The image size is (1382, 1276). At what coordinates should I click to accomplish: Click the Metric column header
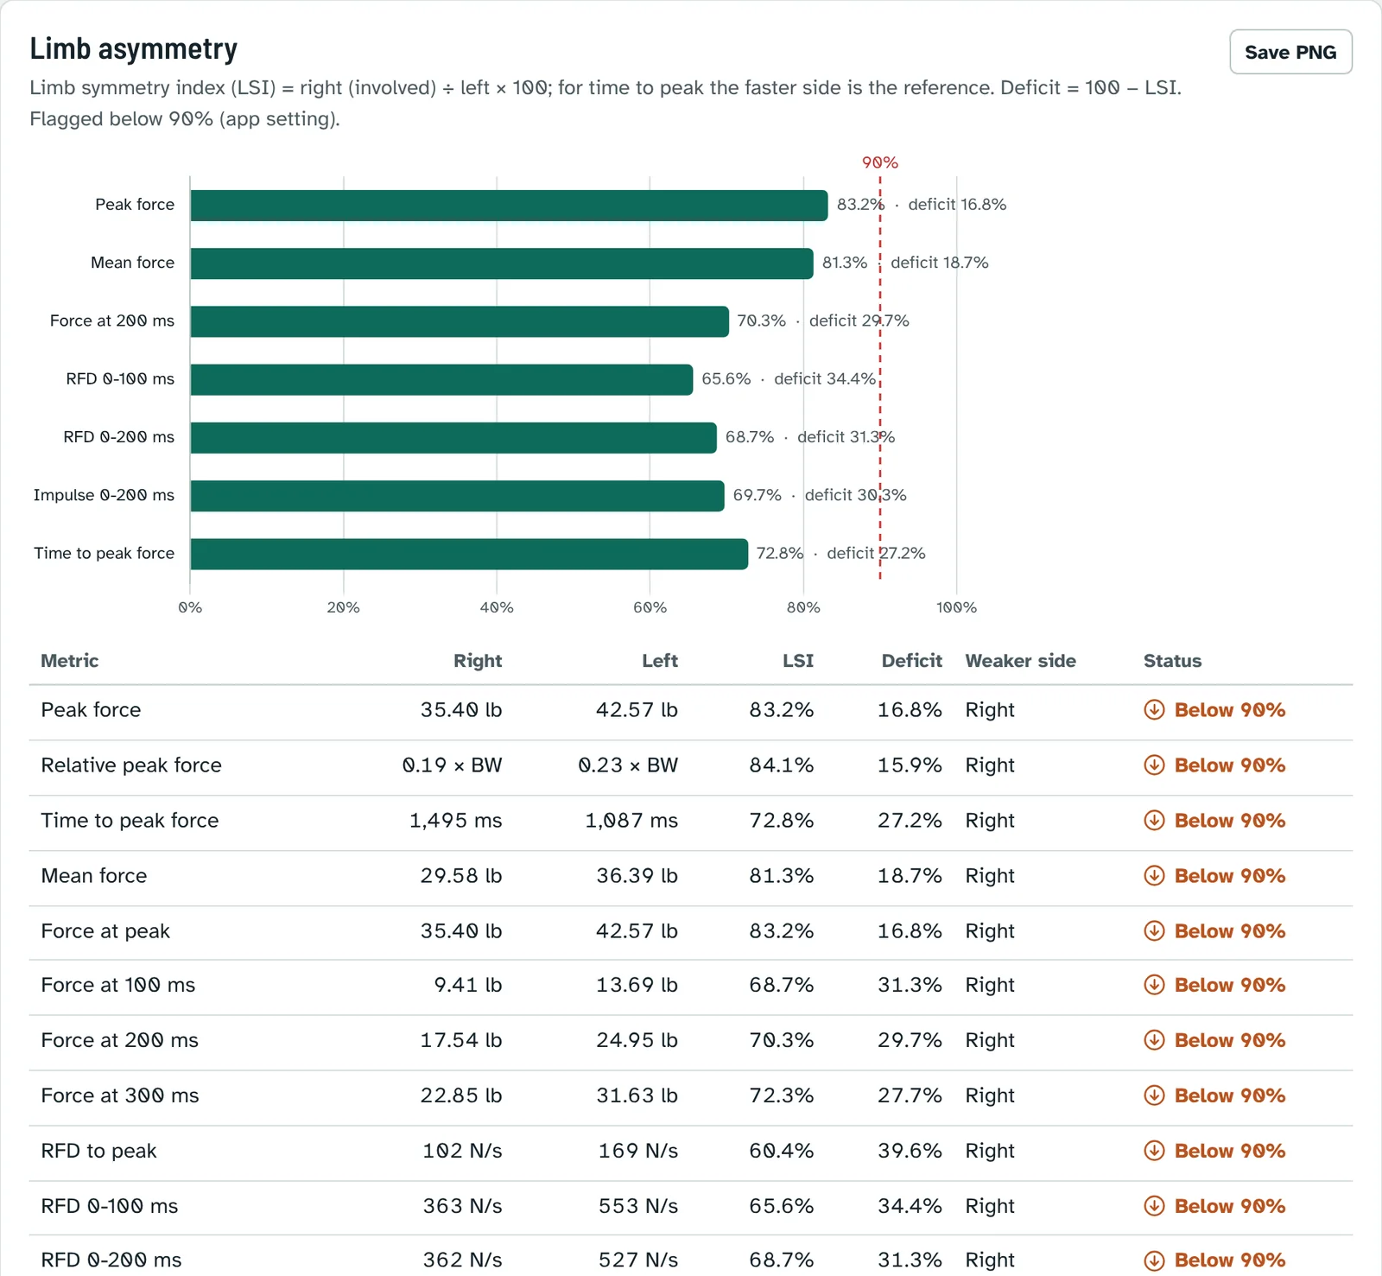tap(70, 661)
